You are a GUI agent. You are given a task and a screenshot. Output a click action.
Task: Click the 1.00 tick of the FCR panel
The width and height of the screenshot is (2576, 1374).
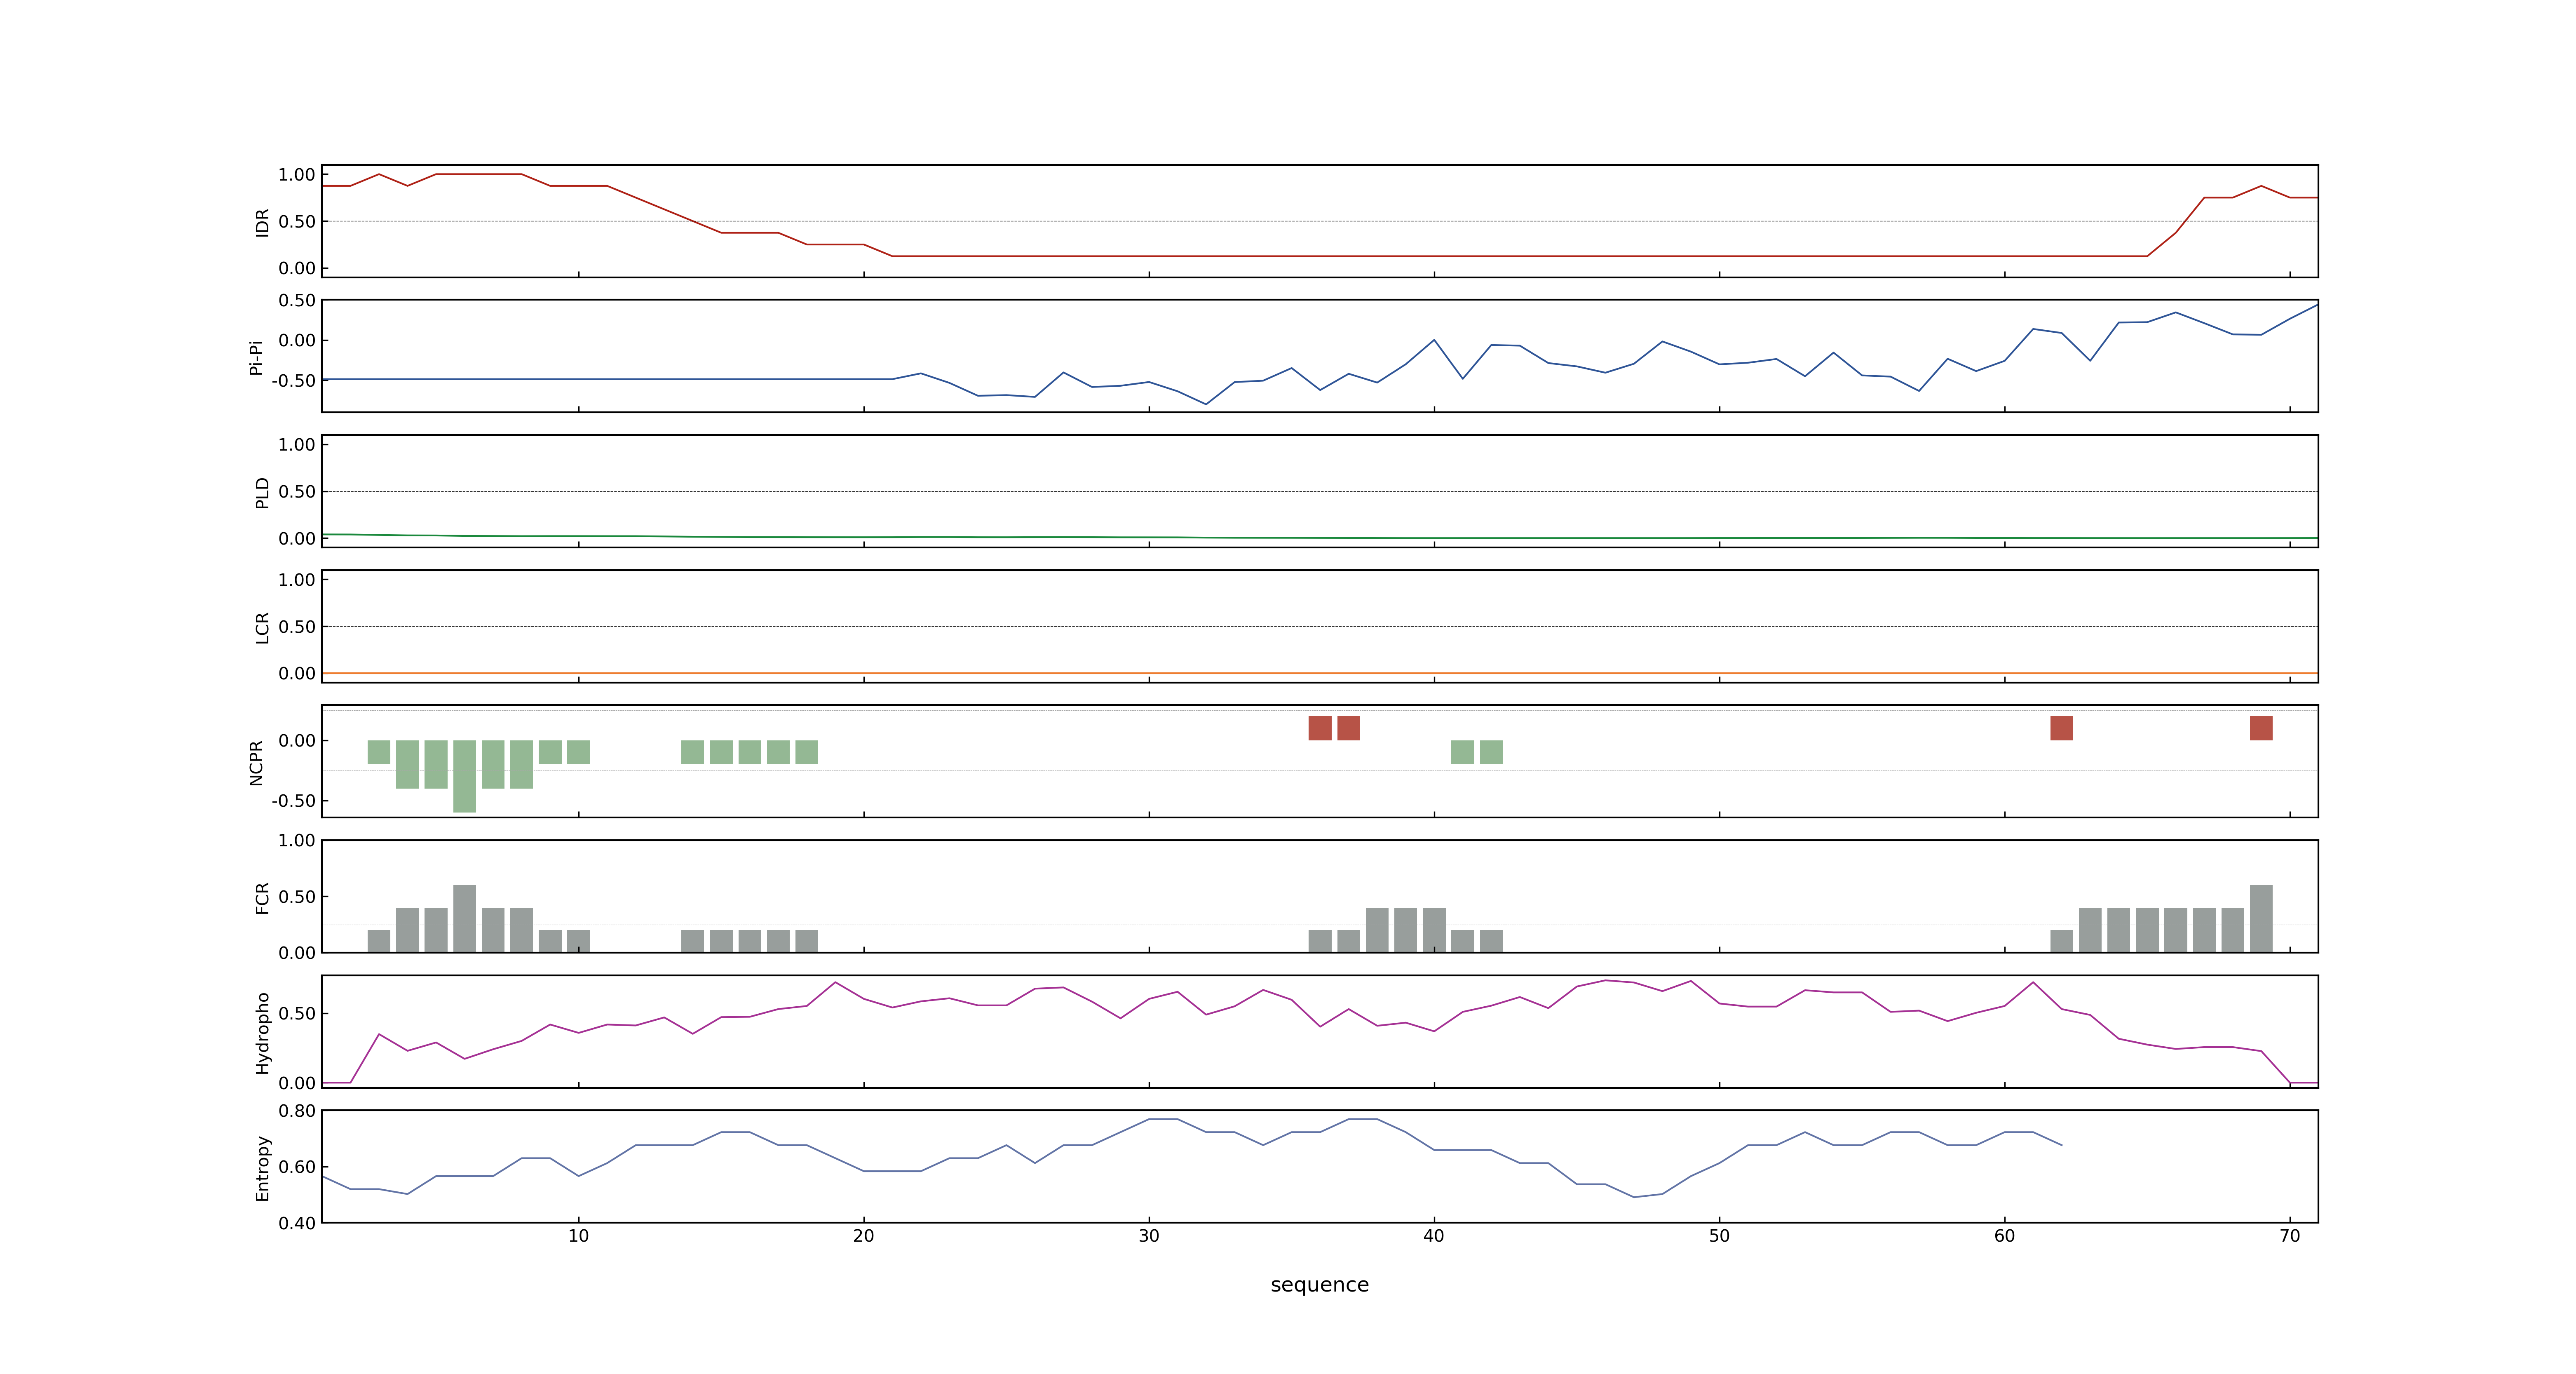(297, 841)
